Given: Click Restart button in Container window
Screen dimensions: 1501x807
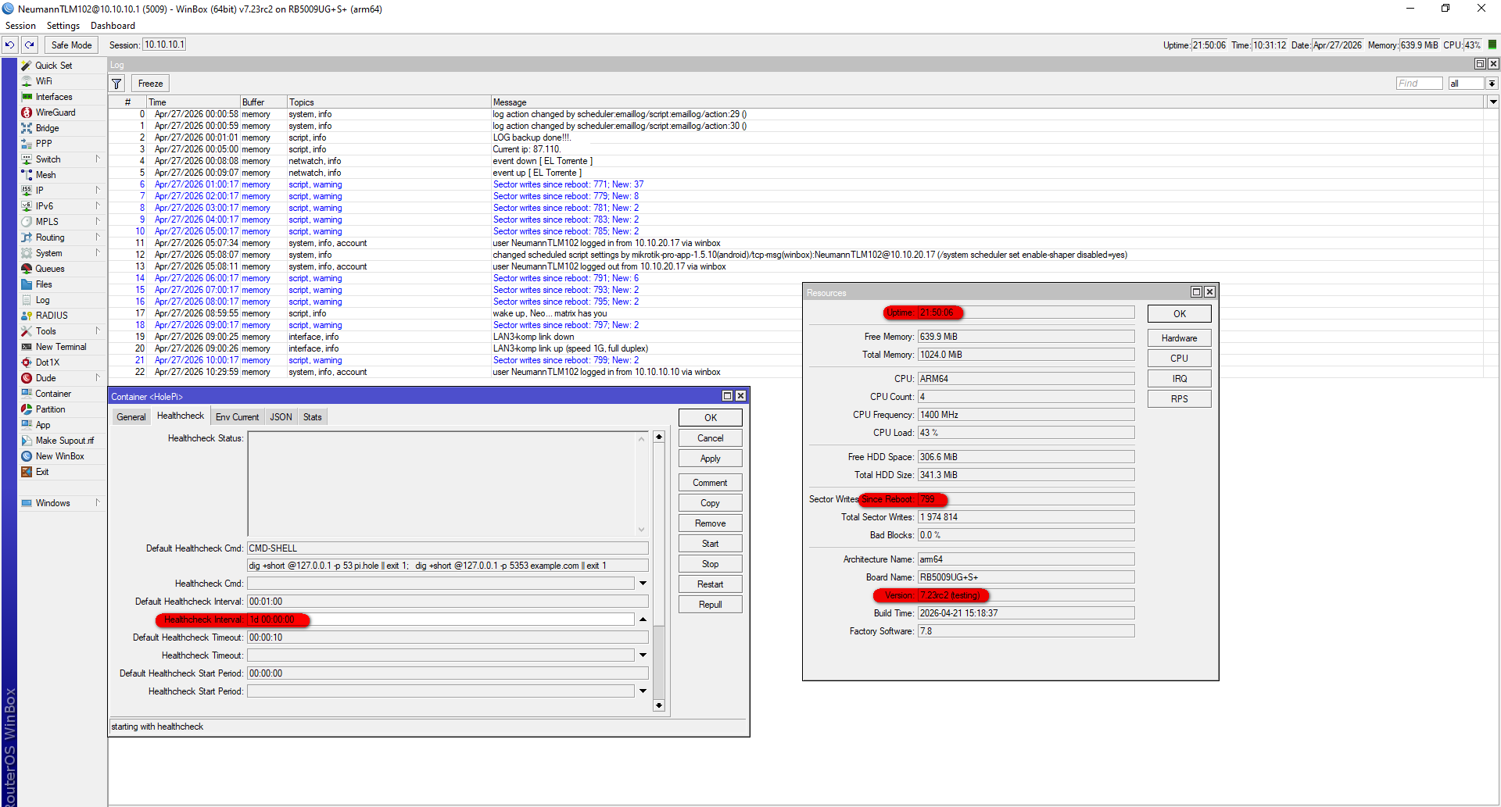Looking at the screenshot, I should pyautogui.click(x=710, y=584).
